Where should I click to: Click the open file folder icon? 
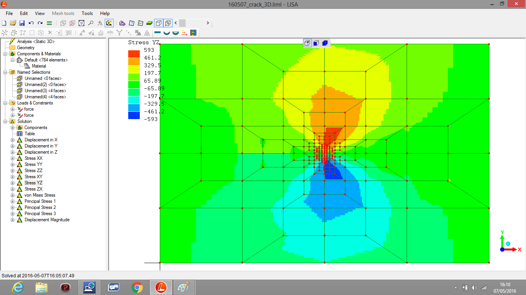click(13, 23)
